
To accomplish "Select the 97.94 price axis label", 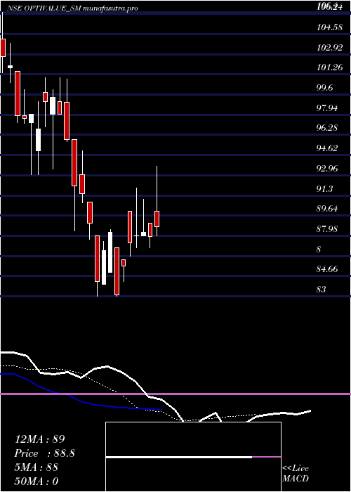I will click(x=327, y=108).
